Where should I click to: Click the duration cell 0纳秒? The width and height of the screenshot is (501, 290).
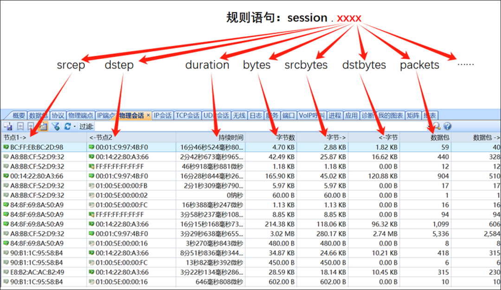pos(235,195)
